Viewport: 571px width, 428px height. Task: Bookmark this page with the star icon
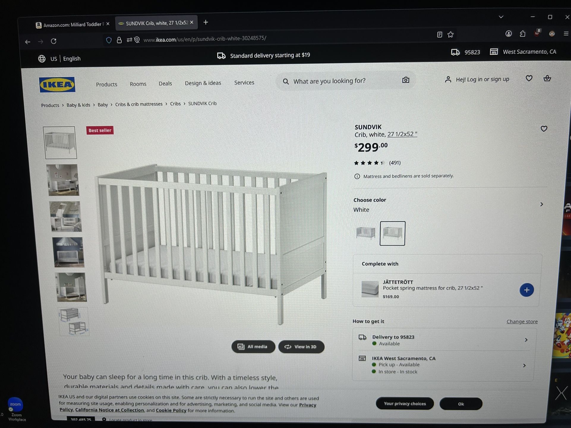point(450,34)
